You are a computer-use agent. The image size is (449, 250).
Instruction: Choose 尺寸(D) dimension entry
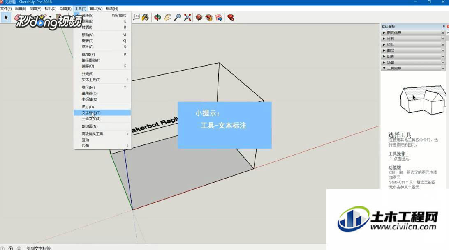102,107
